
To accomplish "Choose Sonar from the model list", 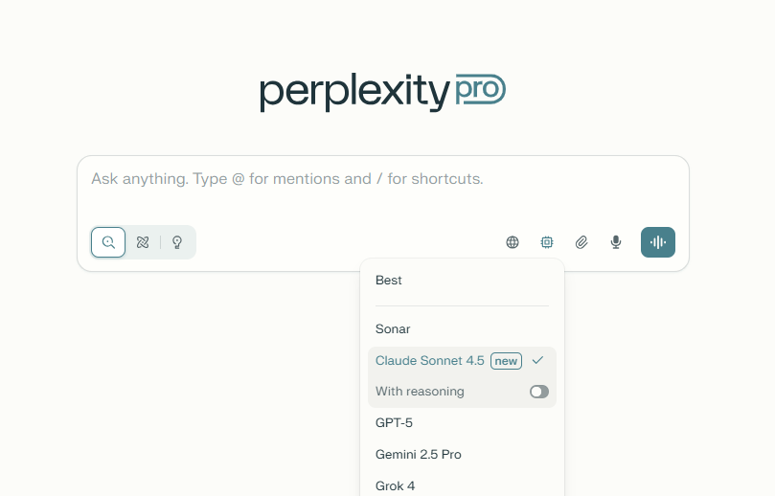I will tap(393, 329).
